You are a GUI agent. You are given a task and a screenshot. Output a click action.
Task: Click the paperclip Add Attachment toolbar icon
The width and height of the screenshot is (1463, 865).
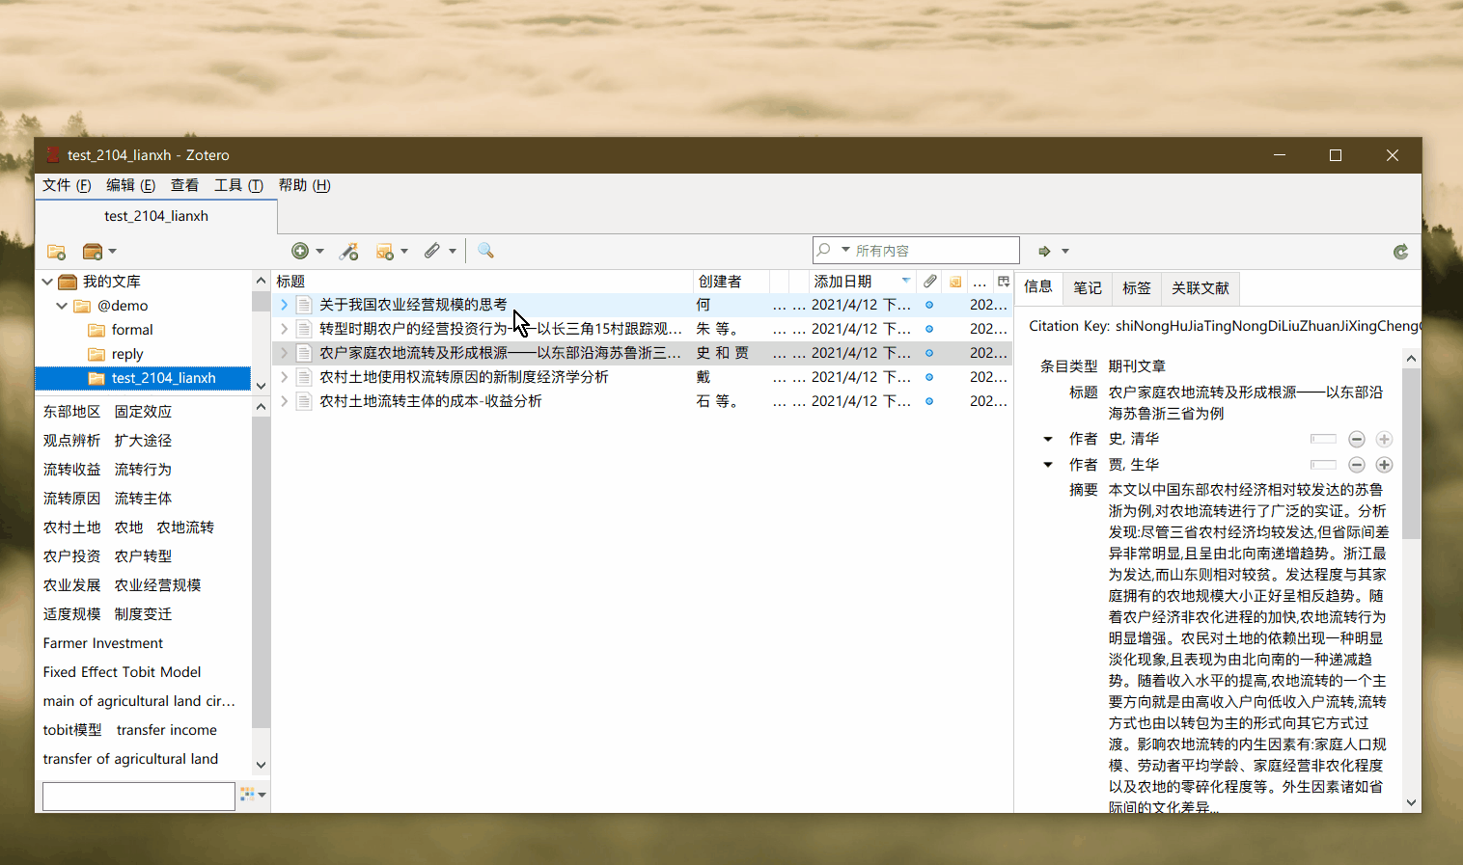432,251
